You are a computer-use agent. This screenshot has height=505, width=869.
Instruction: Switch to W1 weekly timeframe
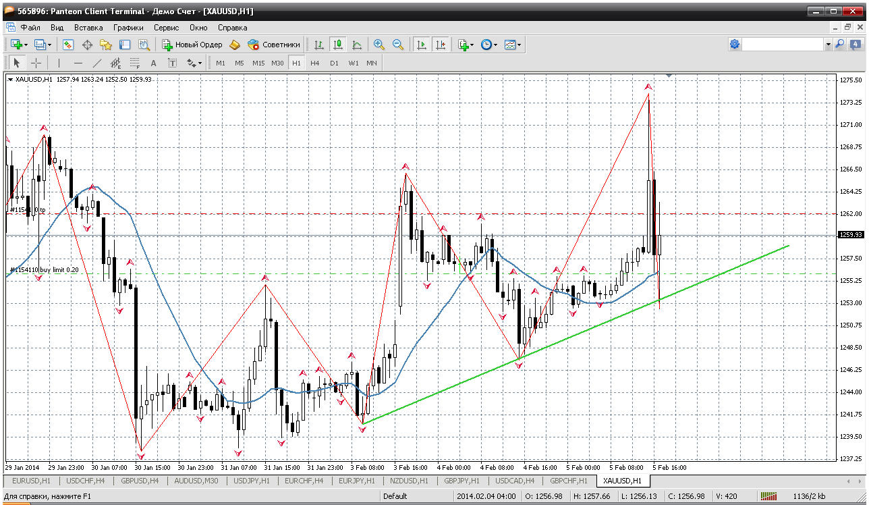click(x=353, y=63)
